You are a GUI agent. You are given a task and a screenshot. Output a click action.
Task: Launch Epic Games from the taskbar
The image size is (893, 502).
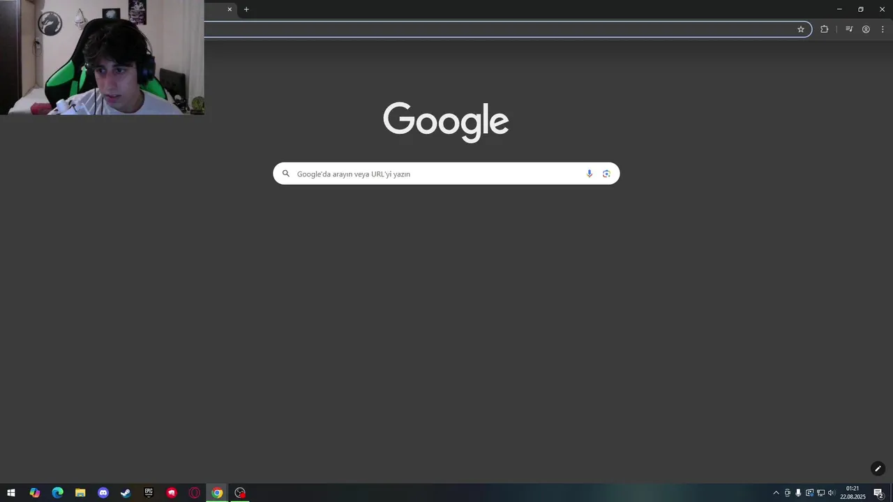click(x=149, y=493)
